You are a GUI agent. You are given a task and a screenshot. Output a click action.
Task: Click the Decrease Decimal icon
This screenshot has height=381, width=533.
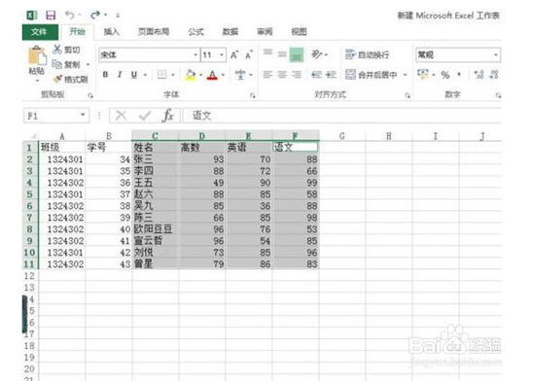click(x=494, y=75)
